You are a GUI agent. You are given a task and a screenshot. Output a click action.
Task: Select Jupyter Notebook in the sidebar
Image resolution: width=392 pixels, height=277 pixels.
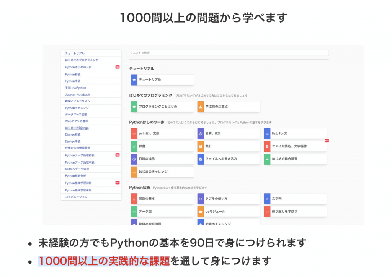(77, 94)
